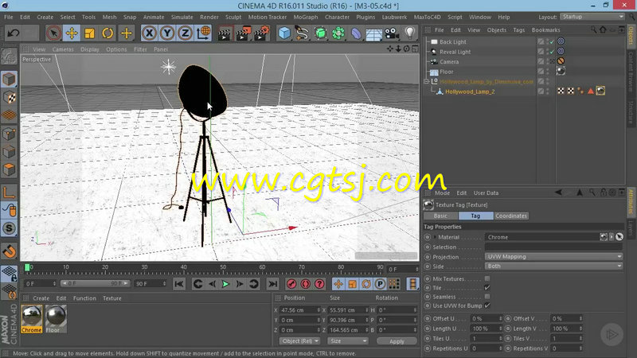Click frame 50 on timeline ruler
Viewport: 637px width, 358px height.
coord(223,267)
